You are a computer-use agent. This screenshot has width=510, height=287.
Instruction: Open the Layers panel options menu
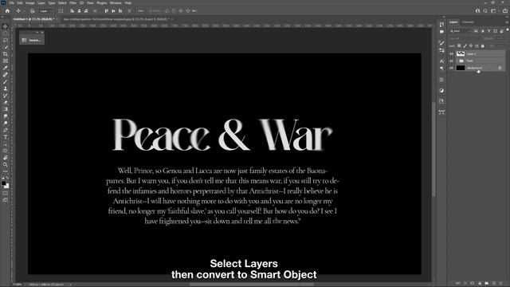507,22
